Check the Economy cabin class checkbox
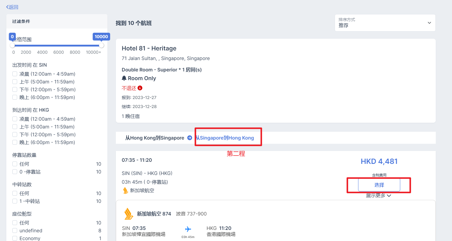452x241 pixels. [15, 238]
